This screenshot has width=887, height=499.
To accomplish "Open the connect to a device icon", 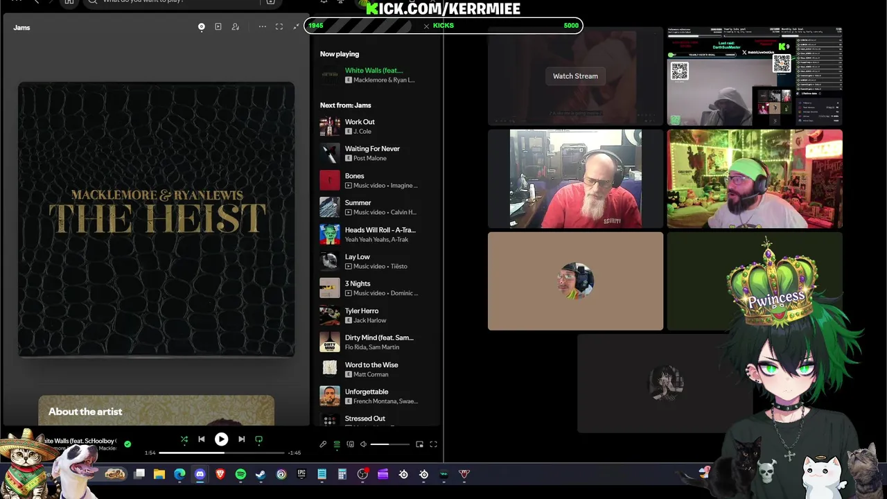I will tap(350, 444).
